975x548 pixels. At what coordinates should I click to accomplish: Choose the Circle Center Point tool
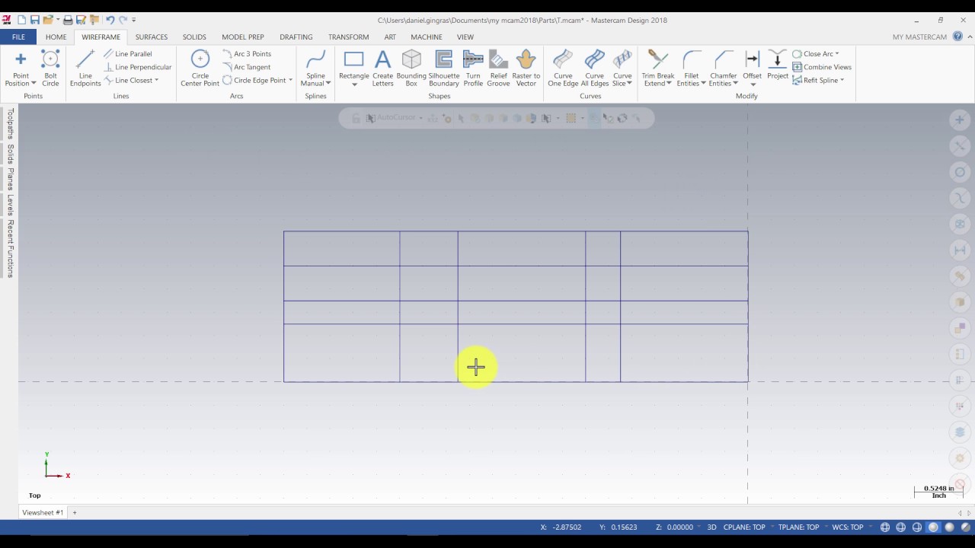(200, 68)
